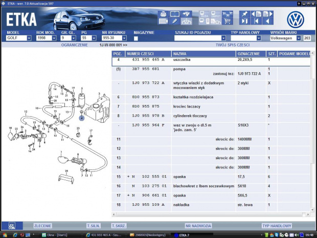Click the NAZWA column header
Screen dimensions: 317x238
pyautogui.click(x=203, y=54)
